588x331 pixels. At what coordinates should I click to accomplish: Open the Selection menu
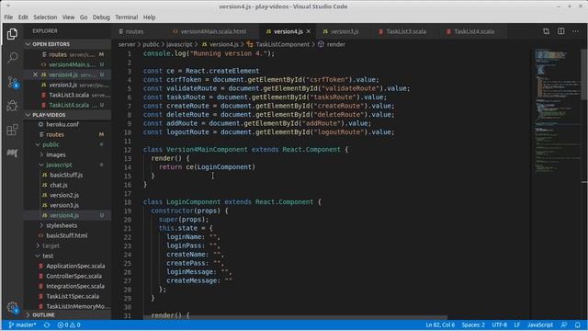(x=45, y=17)
